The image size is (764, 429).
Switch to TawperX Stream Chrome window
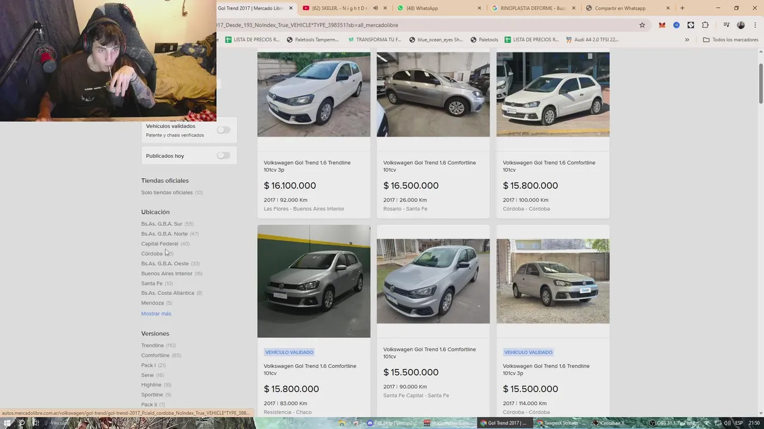[x=561, y=423]
